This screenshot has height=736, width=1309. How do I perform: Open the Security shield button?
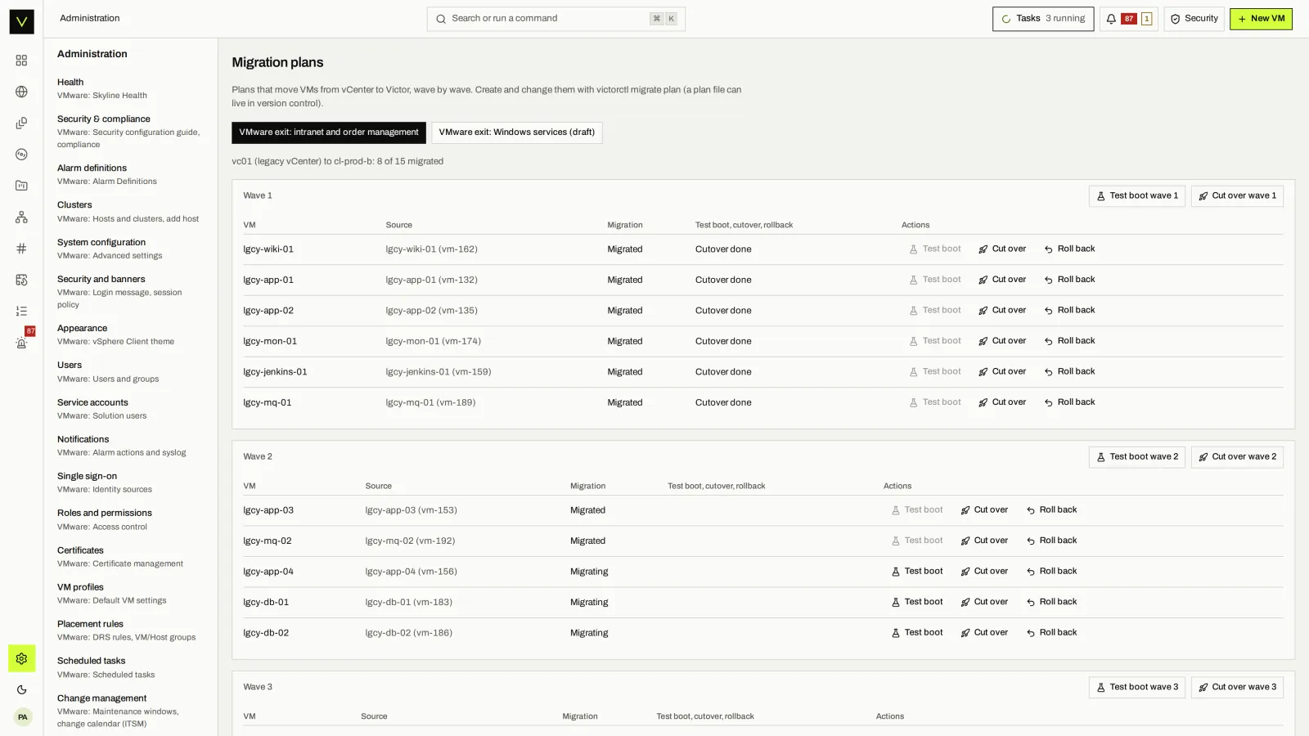point(1194,19)
